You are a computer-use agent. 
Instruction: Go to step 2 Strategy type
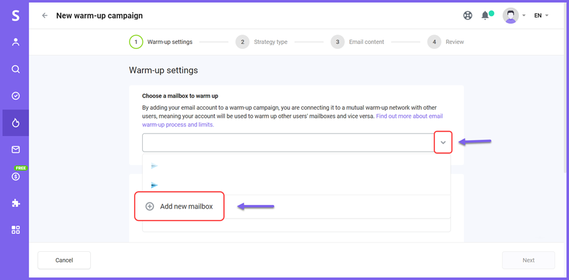coord(261,42)
